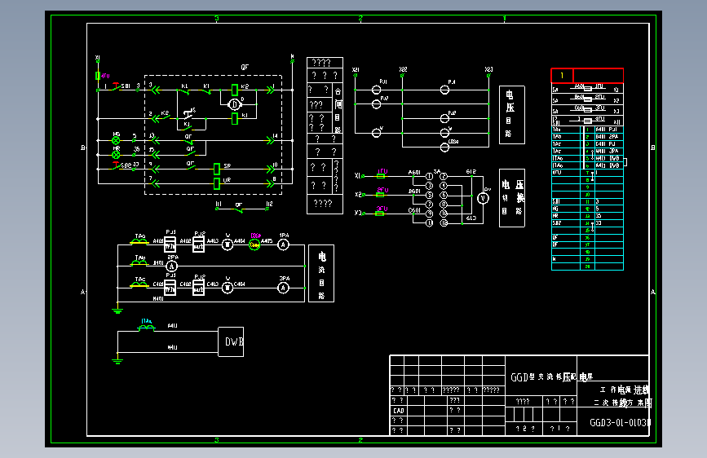Select the HR indicator lamp symbol
This screenshot has width=707, height=458.
click(116, 155)
